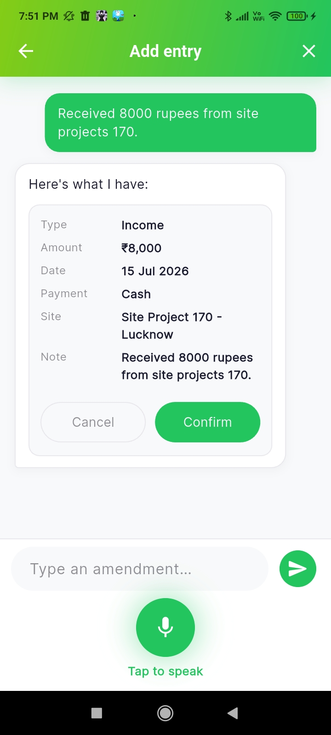Image resolution: width=331 pixels, height=735 pixels.
Task: Focus the Type an amendment field
Action: click(140, 569)
